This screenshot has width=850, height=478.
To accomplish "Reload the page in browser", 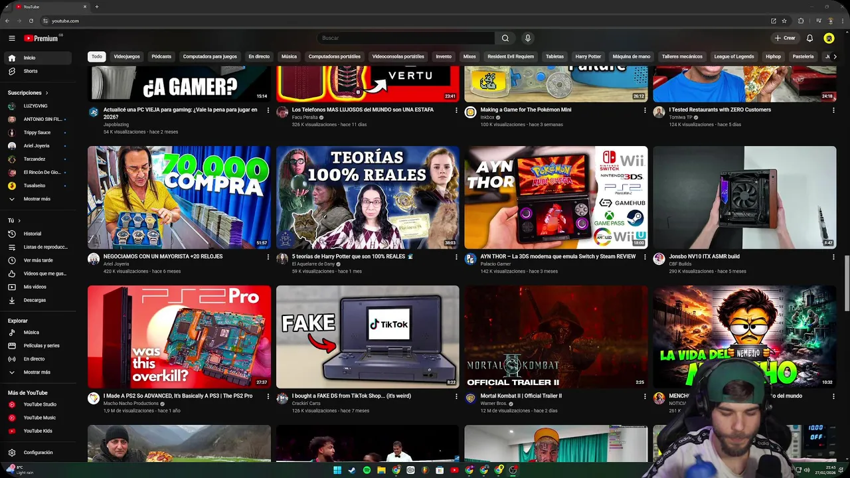I will [x=31, y=21].
